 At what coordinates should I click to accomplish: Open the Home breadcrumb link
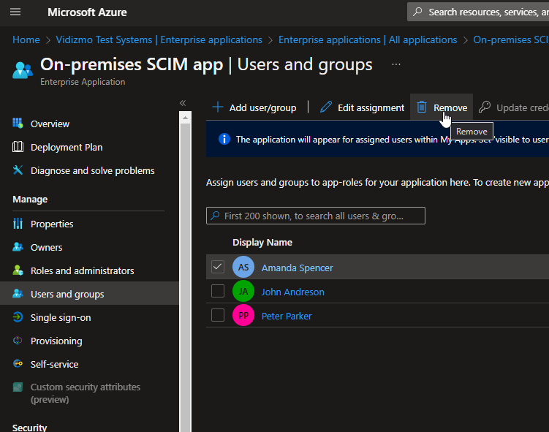[26, 40]
